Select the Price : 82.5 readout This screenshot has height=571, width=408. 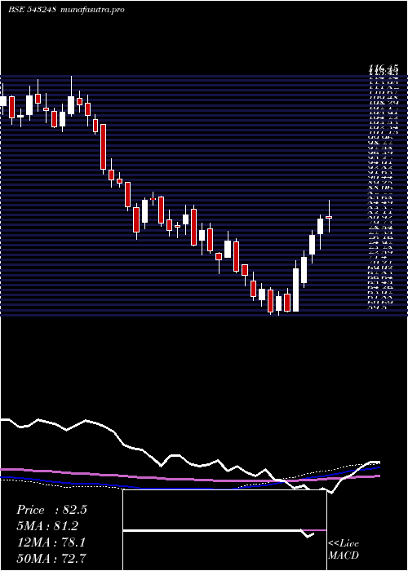[51, 510]
